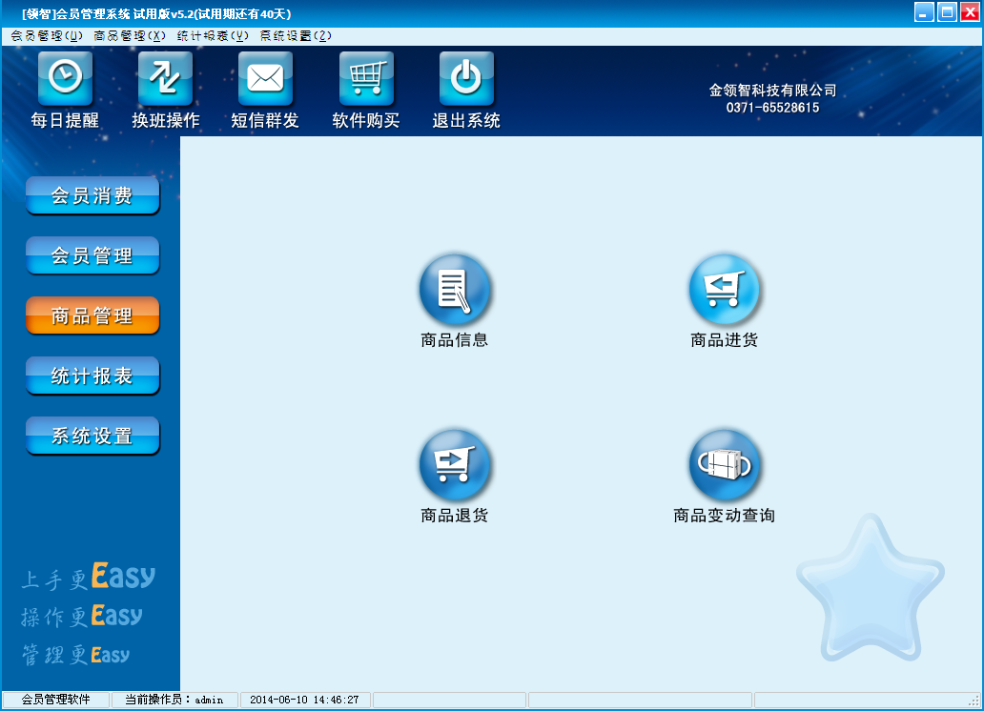
Task: Open the 商品信息 document icon
Action: (455, 290)
